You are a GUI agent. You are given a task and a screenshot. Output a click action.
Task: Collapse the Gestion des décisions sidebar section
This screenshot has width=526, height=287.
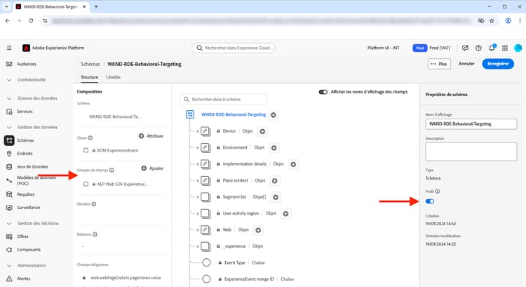9,223
